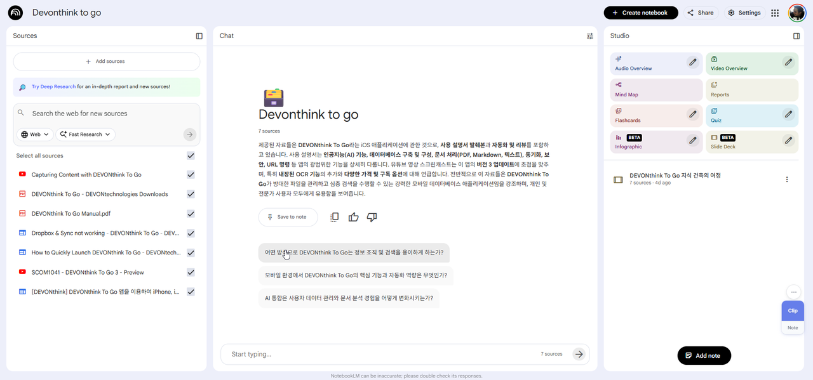Deselect the DEVONthink To Go Manual.pdf source
The image size is (813, 380).
190,213
